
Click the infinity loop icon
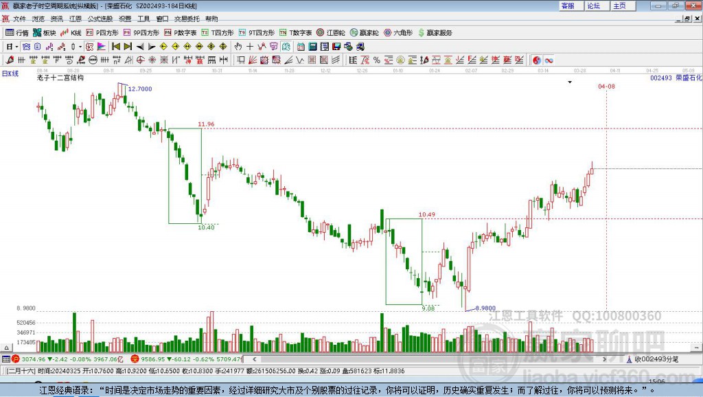click(549, 60)
